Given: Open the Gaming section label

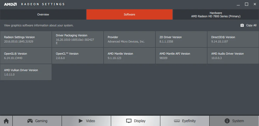Looking at the screenshot, I should (x=41, y=121).
